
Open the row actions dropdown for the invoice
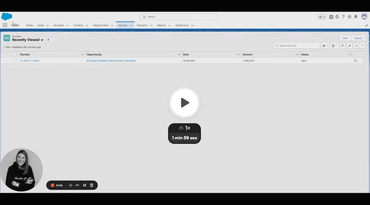pyautogui.click(x=356, y=61)
